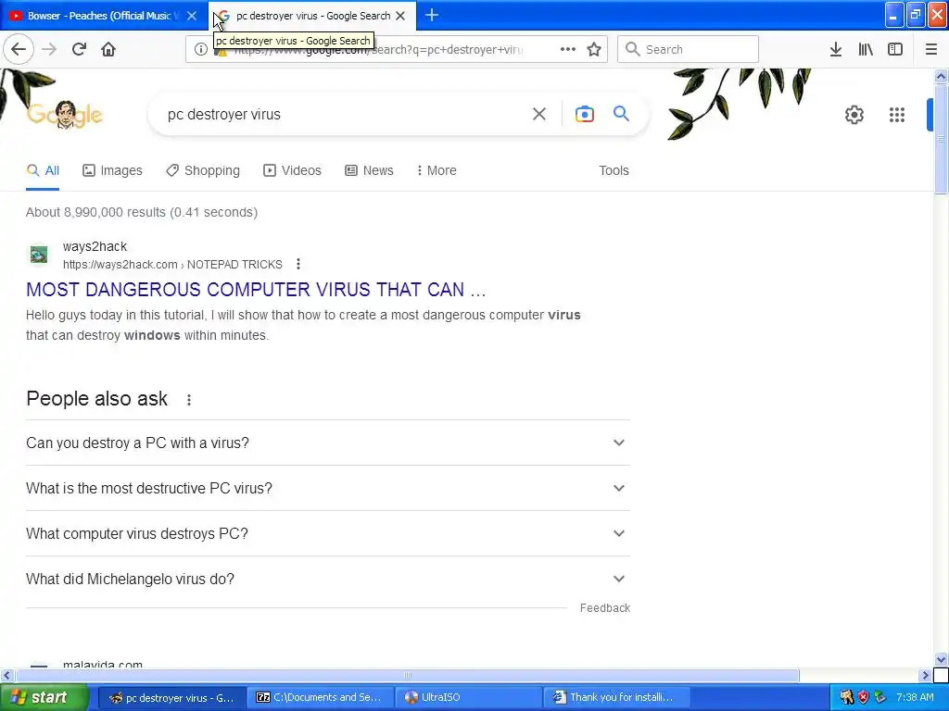Submit search with the blue magnifier icon

click(621, 113)
